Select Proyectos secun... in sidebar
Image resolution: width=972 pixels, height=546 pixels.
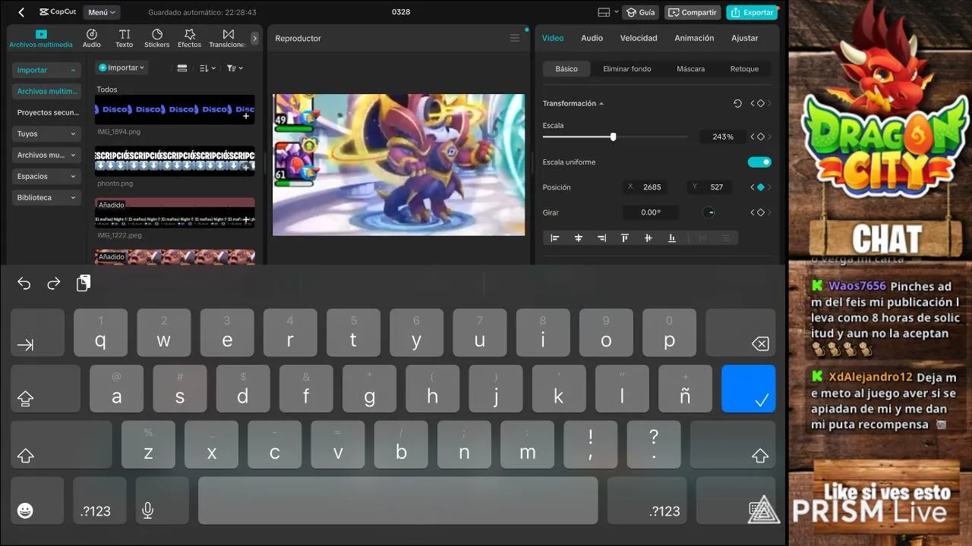point(48,112)
